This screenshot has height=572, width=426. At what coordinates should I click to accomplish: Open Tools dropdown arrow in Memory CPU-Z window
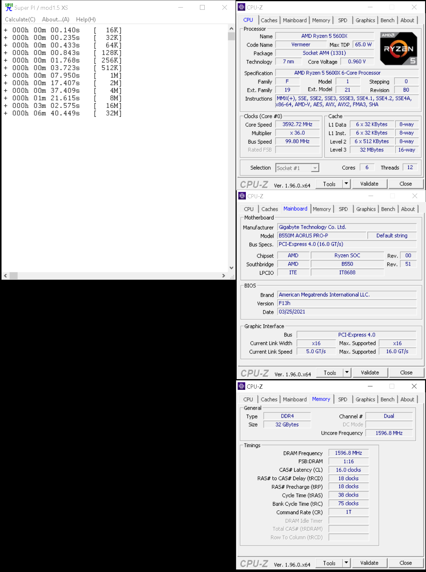(346, 563)
